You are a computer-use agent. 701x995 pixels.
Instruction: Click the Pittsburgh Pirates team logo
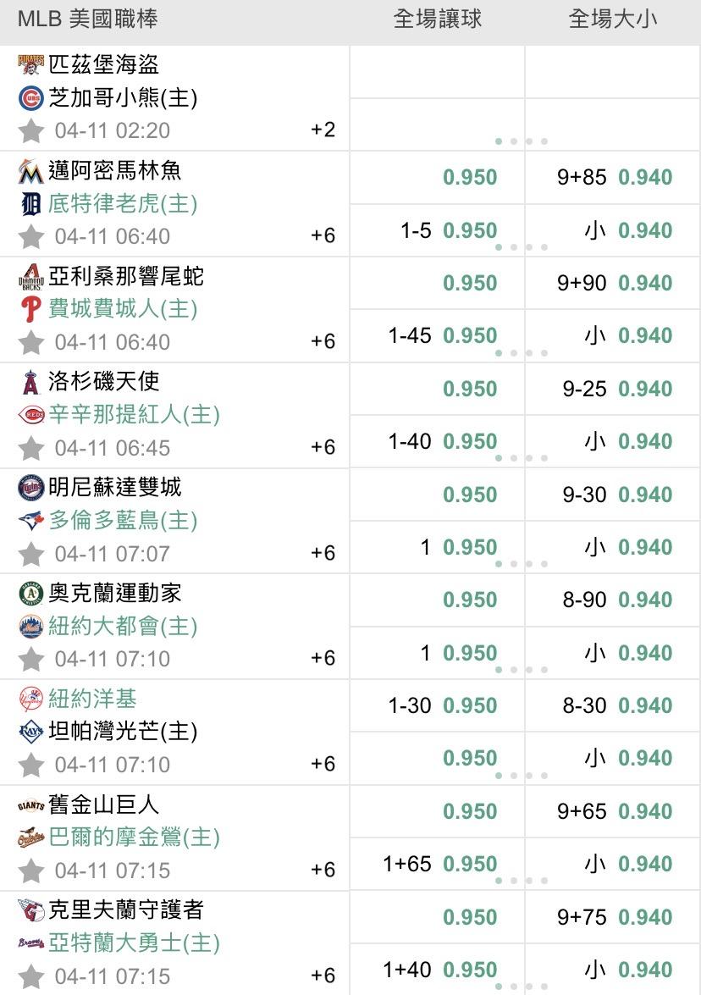point(31,65)
